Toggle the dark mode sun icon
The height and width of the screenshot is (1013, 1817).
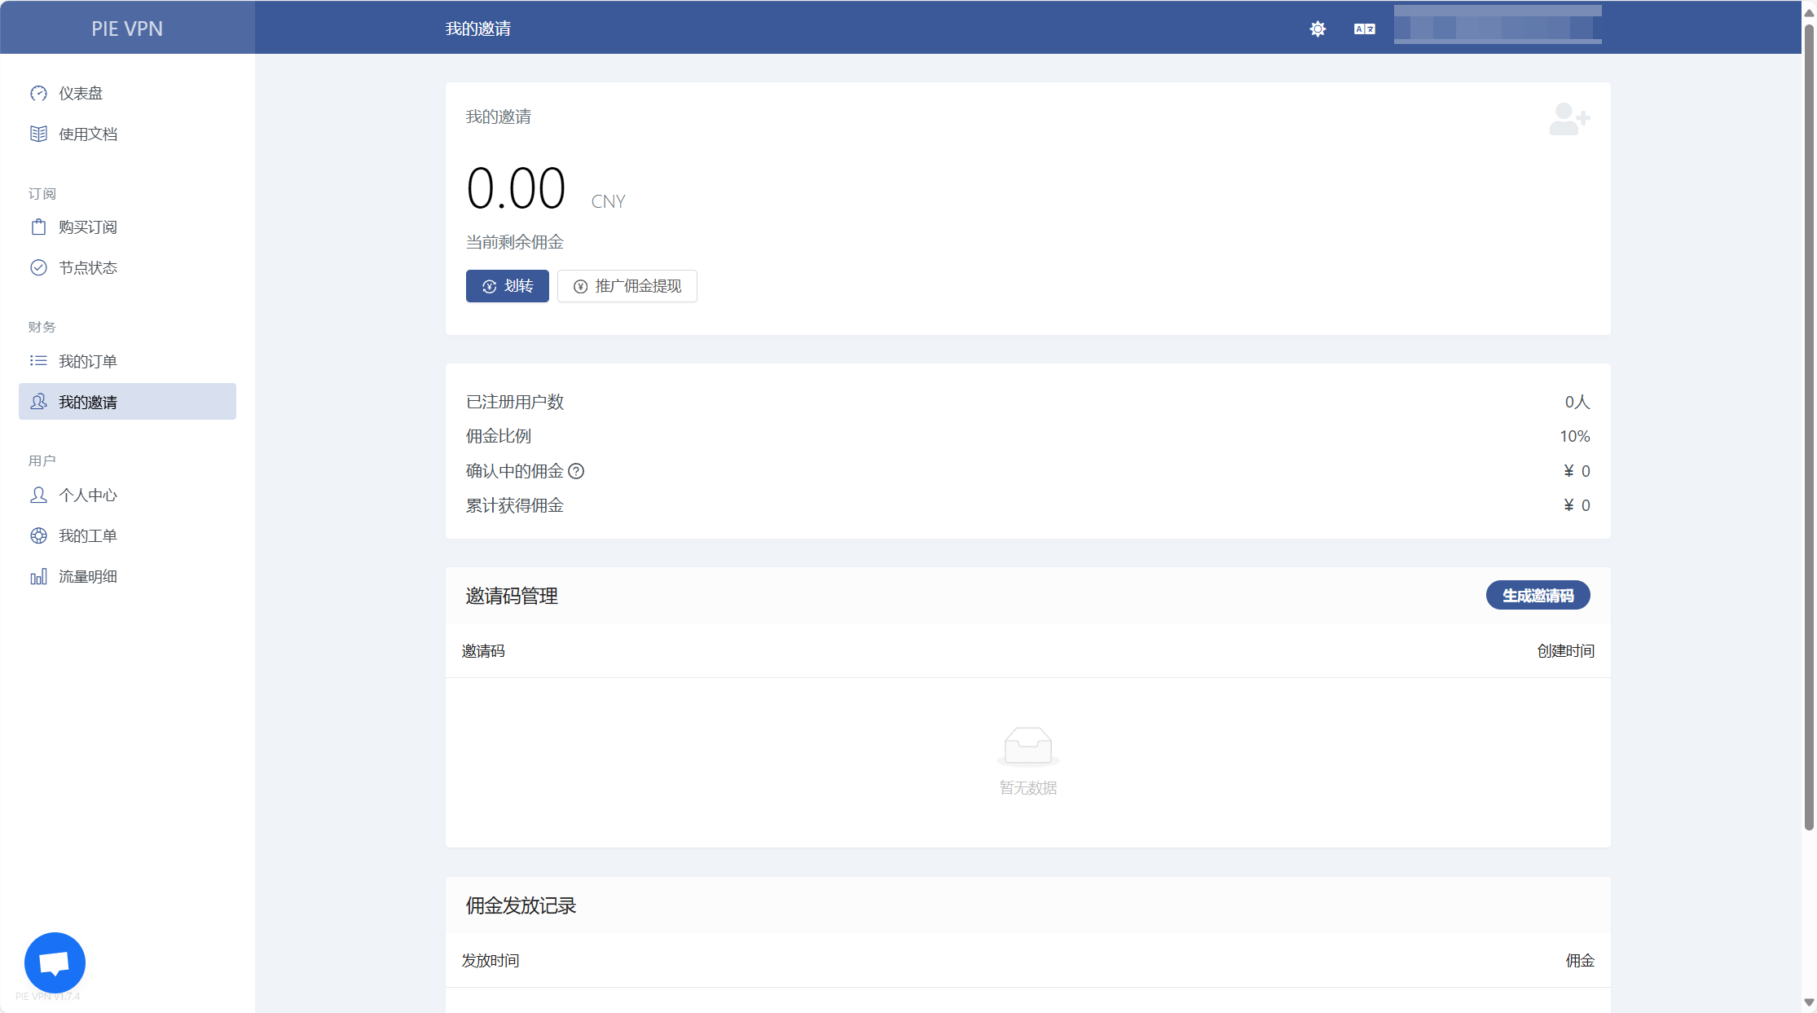click(x=1318, y=29)
